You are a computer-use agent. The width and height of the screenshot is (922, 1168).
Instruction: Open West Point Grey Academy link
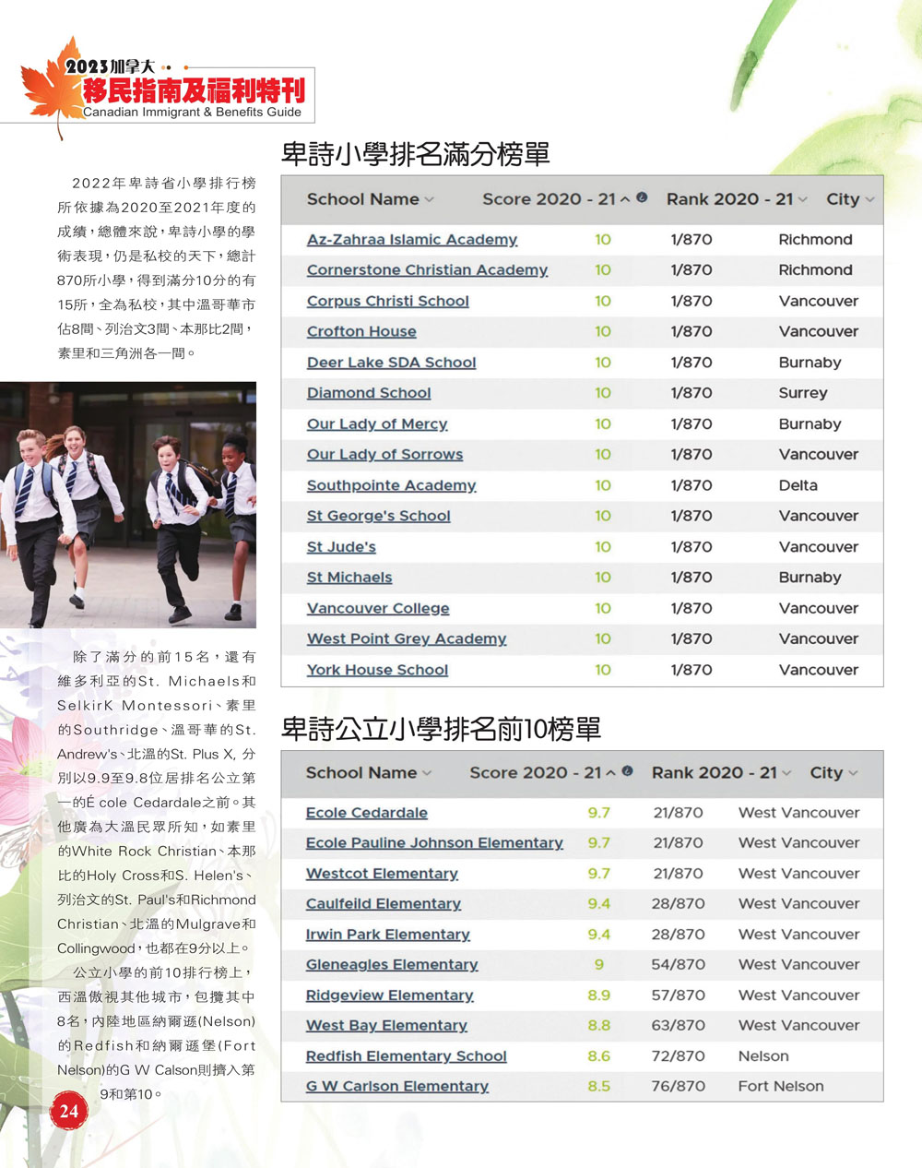pos(407,638)
